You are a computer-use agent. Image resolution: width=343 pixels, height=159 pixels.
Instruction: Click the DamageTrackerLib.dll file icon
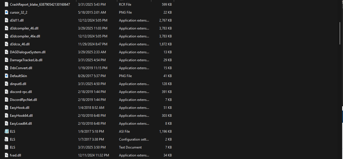pos(7,60)
